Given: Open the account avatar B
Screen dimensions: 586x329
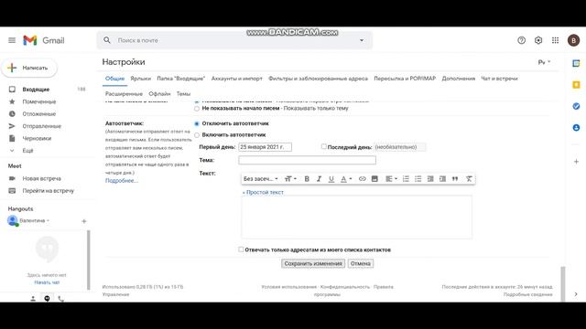Looking at the screenshot, I should tap(573, 40).
